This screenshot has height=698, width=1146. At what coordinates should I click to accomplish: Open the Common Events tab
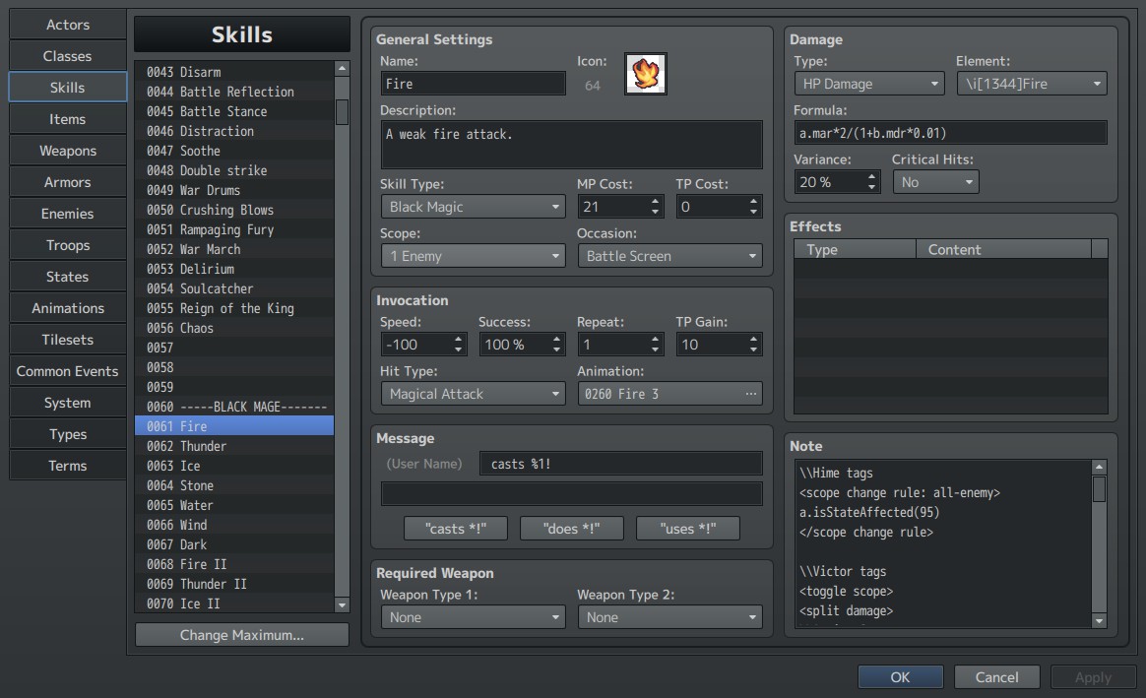(x=68, y=371)
